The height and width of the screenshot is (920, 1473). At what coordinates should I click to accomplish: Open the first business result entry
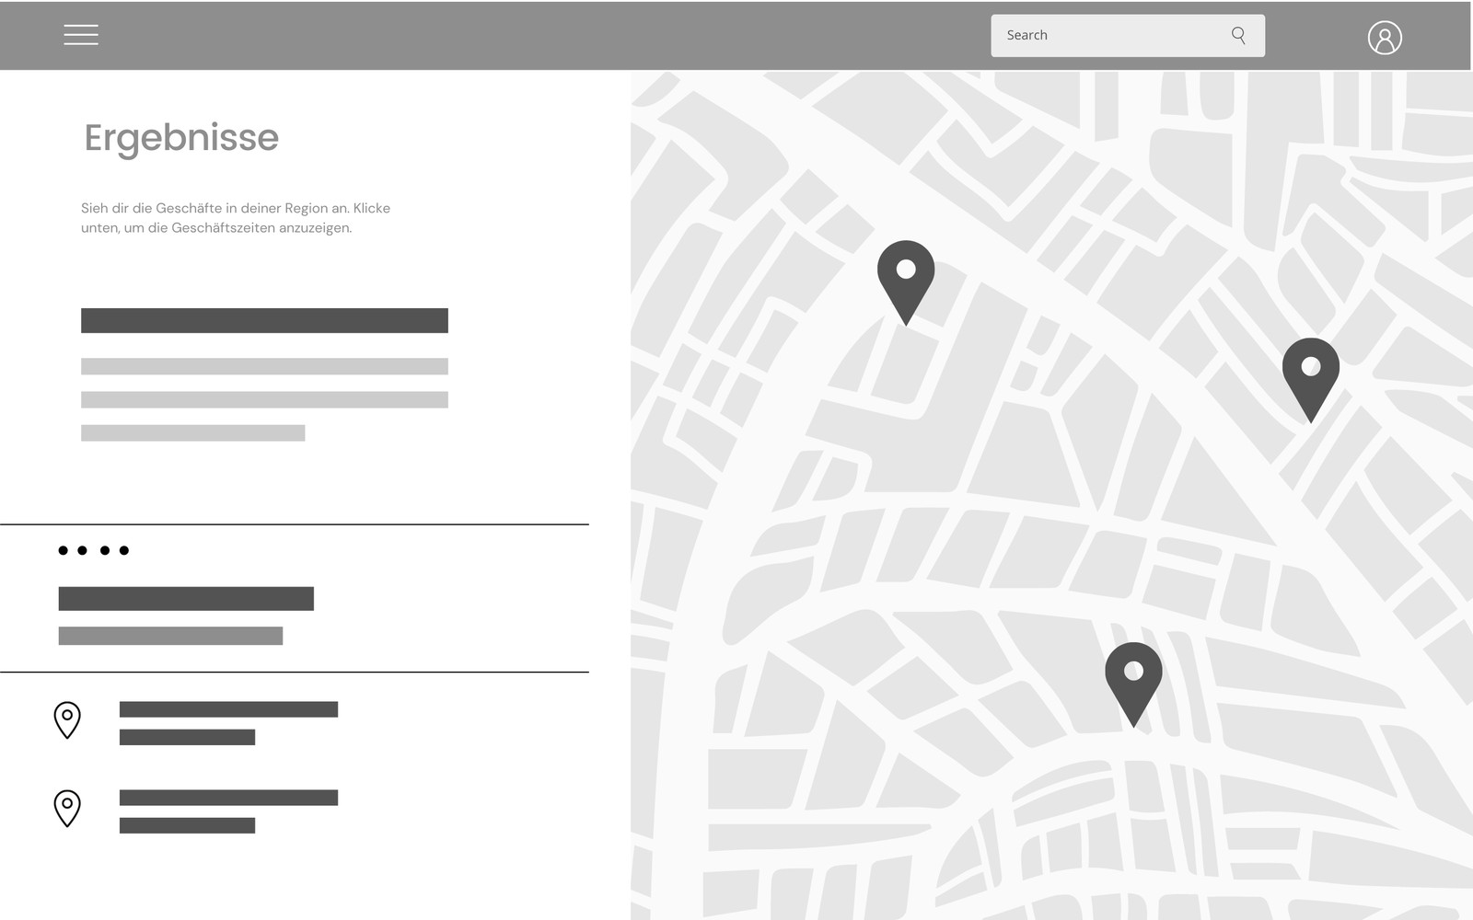[227, 708]
